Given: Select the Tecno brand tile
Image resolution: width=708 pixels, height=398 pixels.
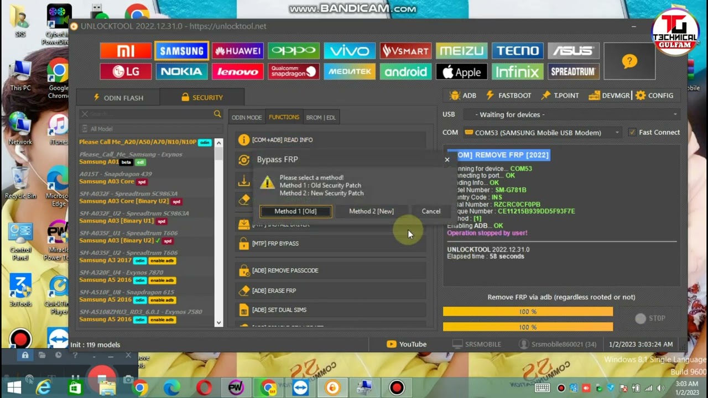Looking at the screenshot, I should tap(518, 51).
